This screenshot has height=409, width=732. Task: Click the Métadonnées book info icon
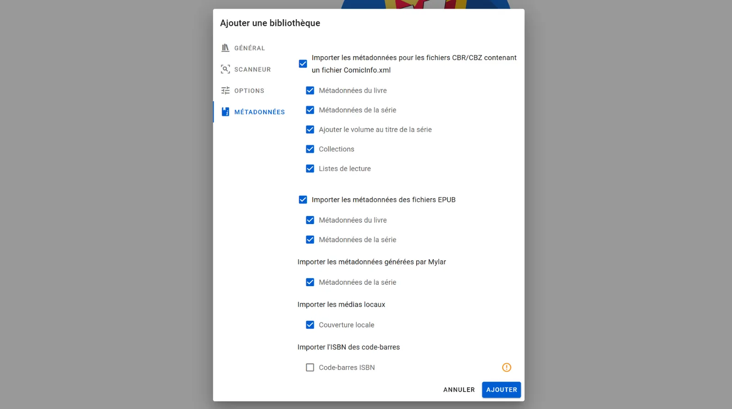(x=225, y=112)
